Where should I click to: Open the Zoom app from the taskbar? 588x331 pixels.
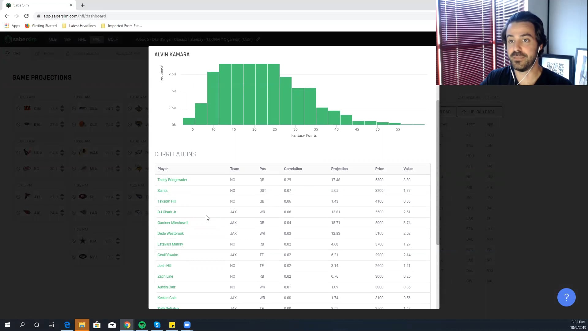[187, 325]
